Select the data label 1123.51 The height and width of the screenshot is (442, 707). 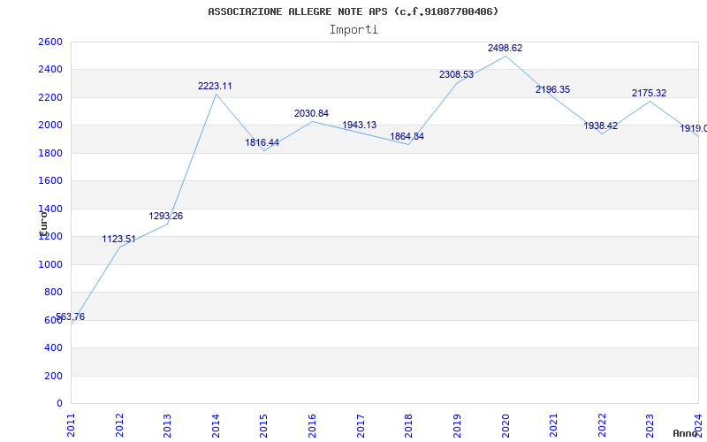(118, 239)
